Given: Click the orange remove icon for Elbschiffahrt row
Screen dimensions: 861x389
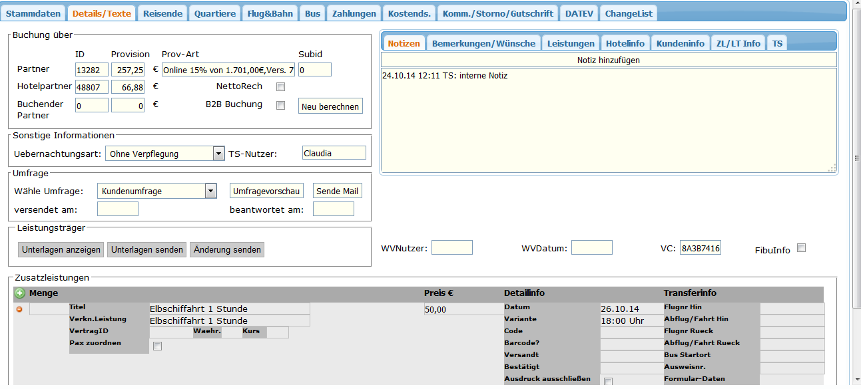Looking at the screenshot, I should tap(19, 309).
